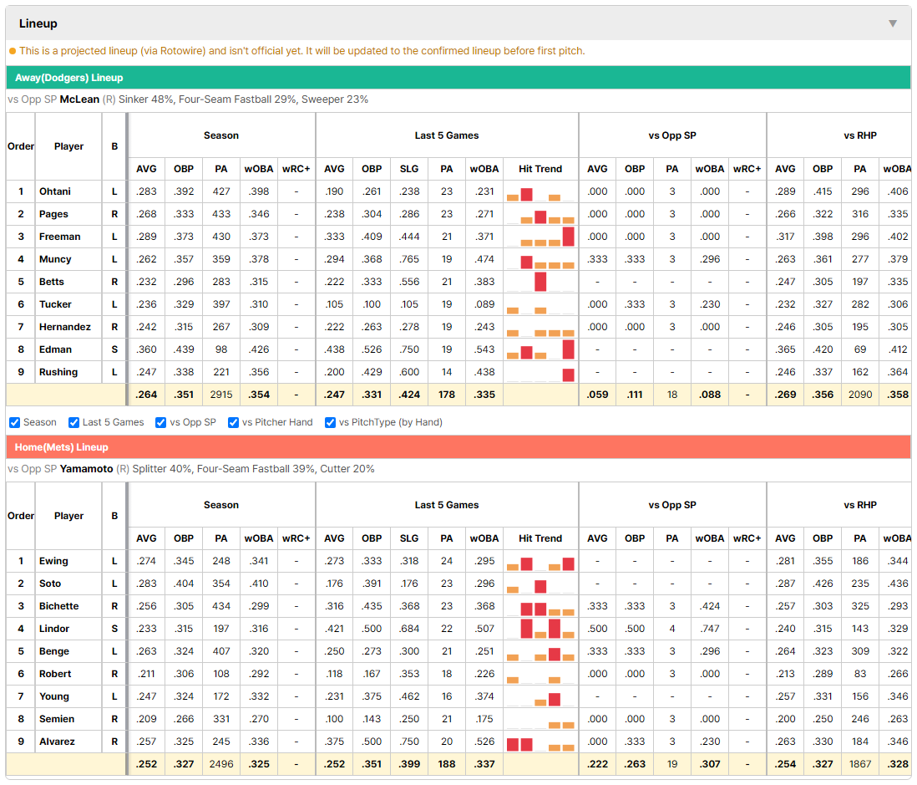Disable the vs Pitcher Hand checkbox

[233, 423]
